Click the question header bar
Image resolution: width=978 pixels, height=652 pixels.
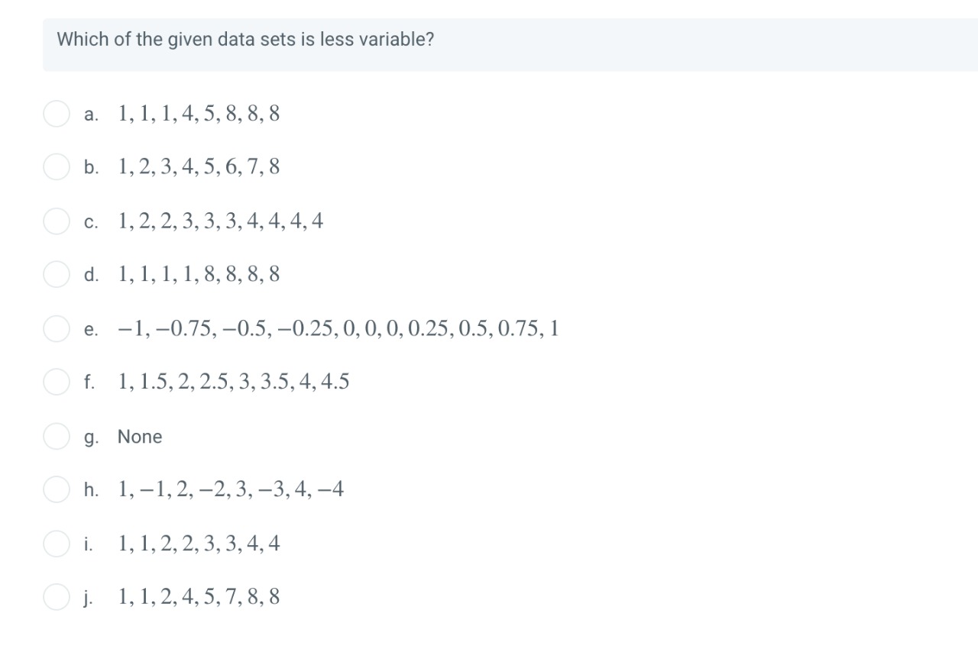[489, 39]
